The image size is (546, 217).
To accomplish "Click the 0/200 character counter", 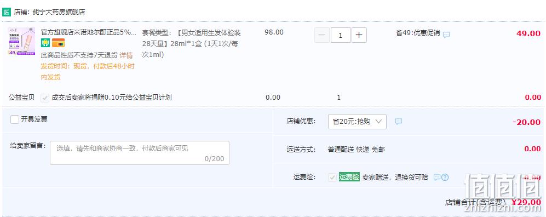I will (x=214, y=159).
